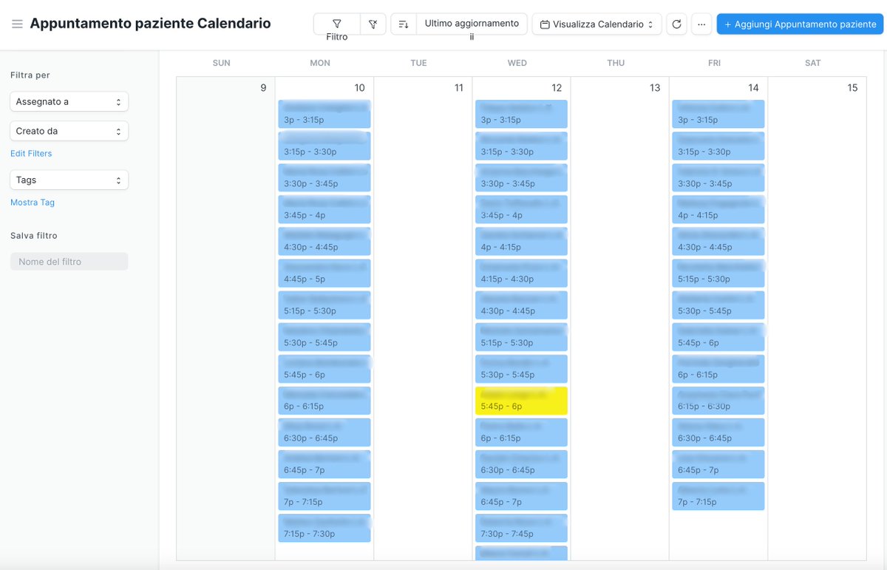
Task: Open Monday's 7:15p - 7:30p appointment
Action: pos(324,528)
